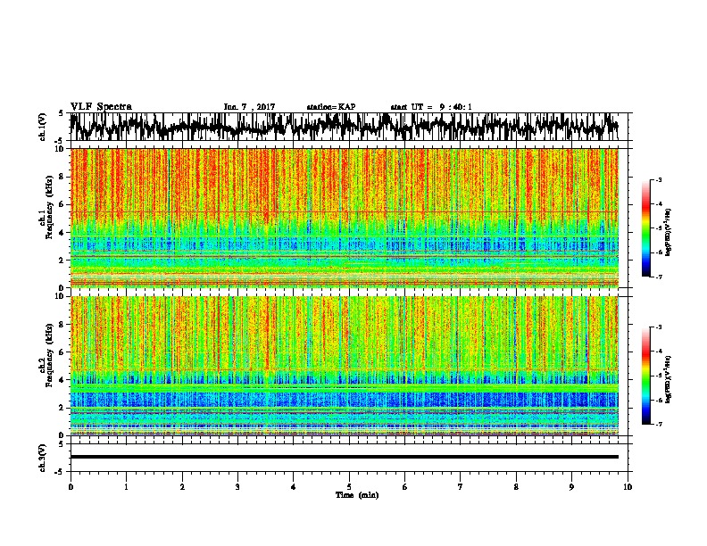Click the -3 label on ch.1 color bar

coord(659,180)
